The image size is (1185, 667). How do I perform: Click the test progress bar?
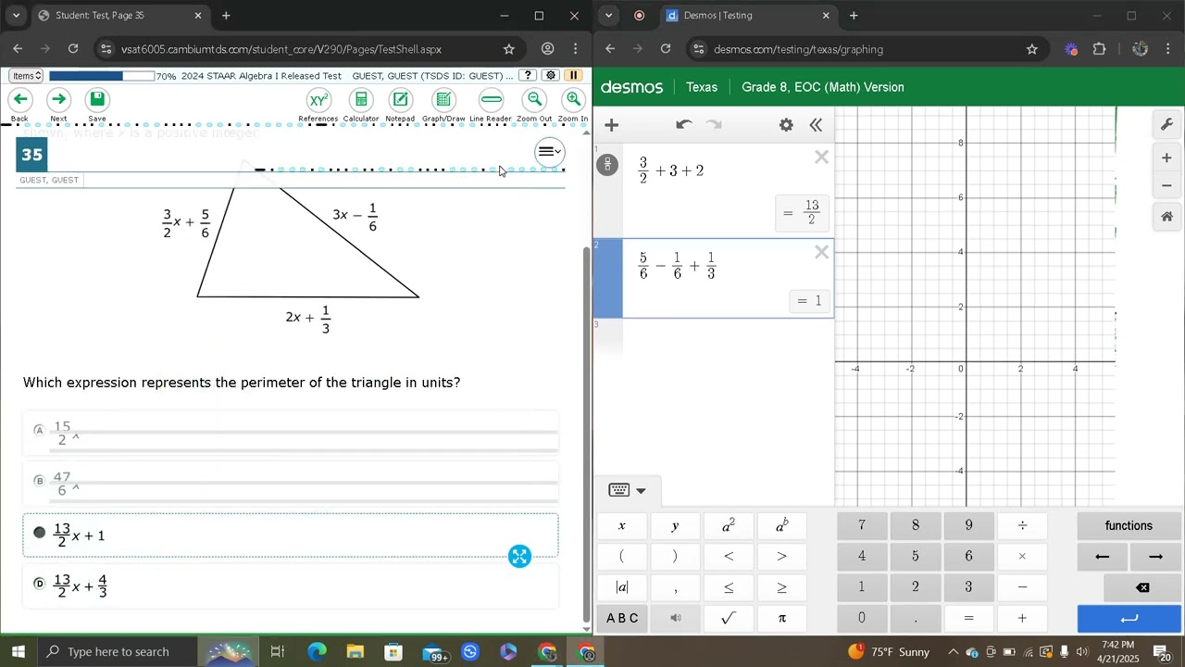coord(102,76)
